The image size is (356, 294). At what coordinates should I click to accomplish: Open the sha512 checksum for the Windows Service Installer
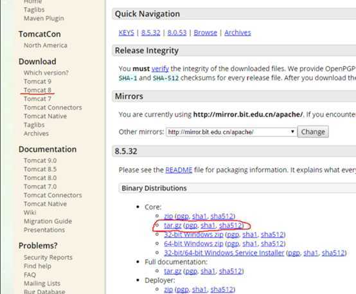tap(333, 253)
